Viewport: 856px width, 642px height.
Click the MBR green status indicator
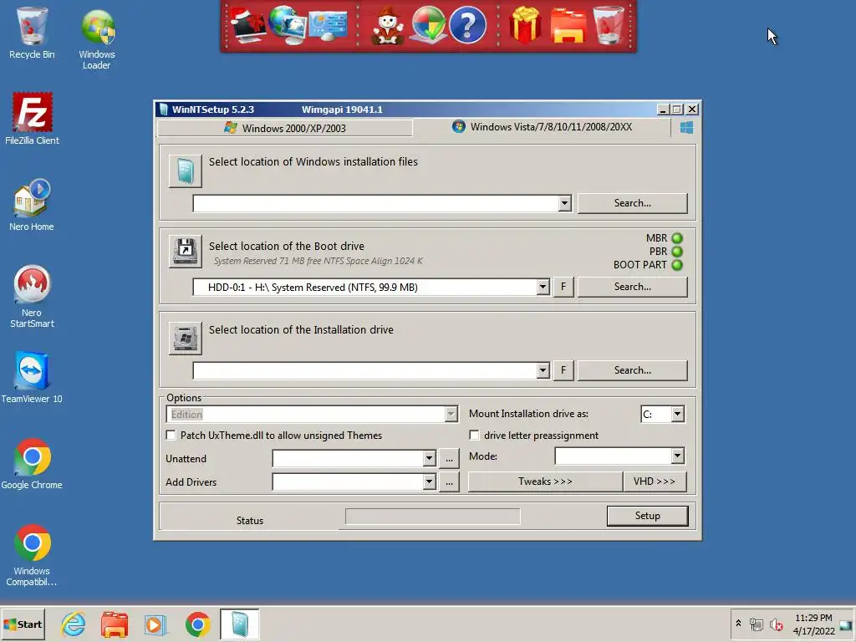coord(677,238)
